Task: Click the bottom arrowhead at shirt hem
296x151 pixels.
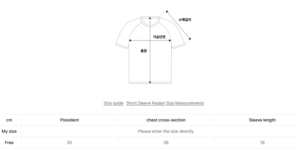Action: 150,82
